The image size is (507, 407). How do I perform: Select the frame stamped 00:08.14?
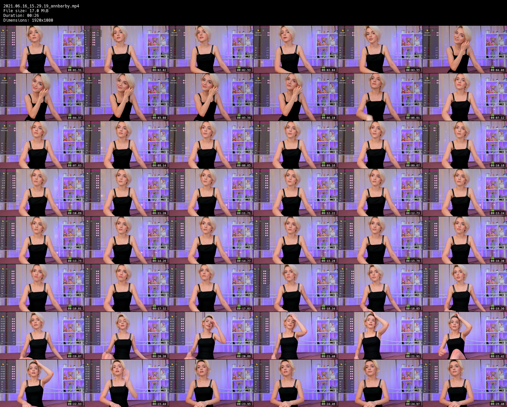point(126,145)
